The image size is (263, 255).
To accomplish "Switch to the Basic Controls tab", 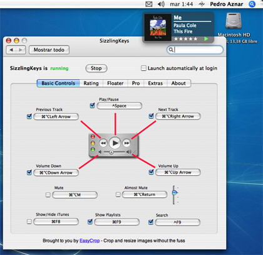I will 58,84.
